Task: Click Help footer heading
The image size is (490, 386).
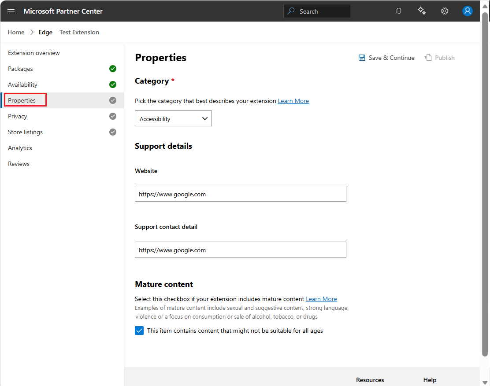Action: click(x=430, y=380)
